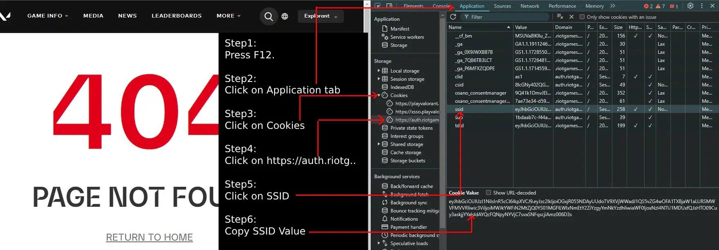Click the application sidebar scrollbar
Screen dimensions: 719x250
click(442, 122)
